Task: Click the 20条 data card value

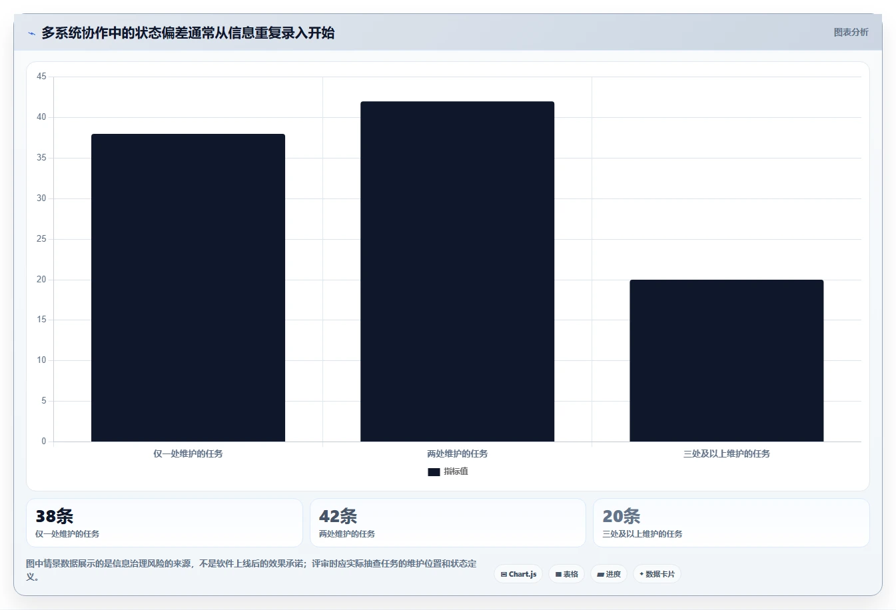Action: (621, 516)
